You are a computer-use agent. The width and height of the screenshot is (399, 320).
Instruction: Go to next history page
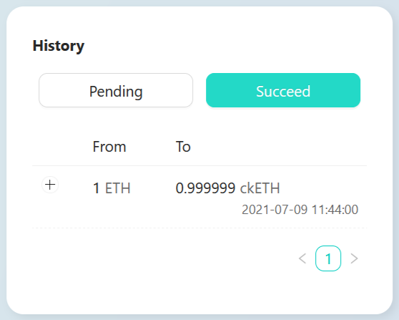click(x=354, y=258)
